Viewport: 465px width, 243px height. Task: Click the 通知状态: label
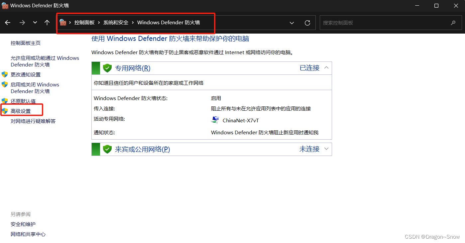pos(104,133)
